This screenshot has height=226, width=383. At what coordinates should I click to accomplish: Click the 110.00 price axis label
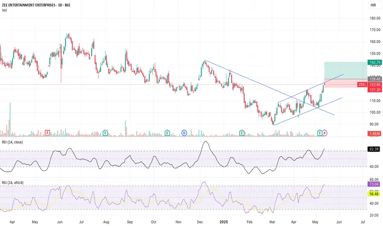click(x=375, y=101)
